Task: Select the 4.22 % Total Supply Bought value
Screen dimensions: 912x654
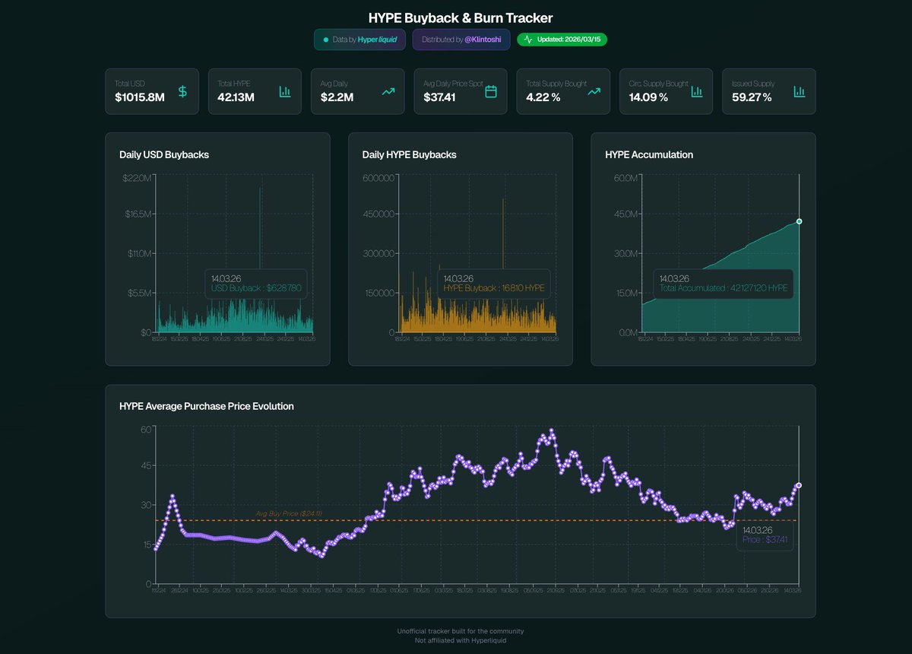Action: tap(543, 97)
